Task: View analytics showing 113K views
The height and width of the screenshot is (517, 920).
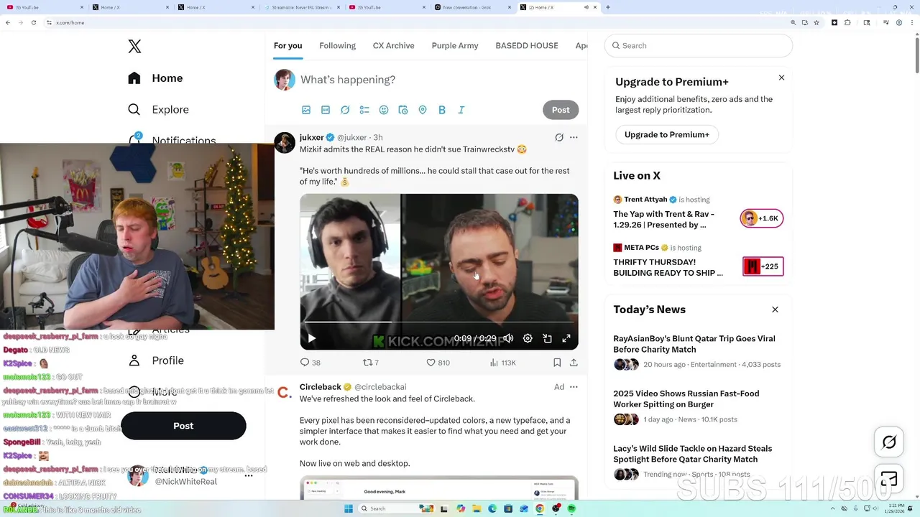Action: tap(502, 363)
